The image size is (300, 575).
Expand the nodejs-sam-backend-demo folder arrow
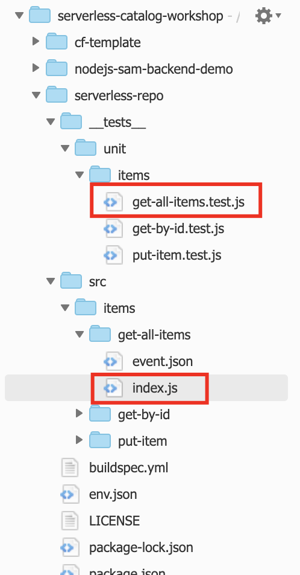point(36,68)
